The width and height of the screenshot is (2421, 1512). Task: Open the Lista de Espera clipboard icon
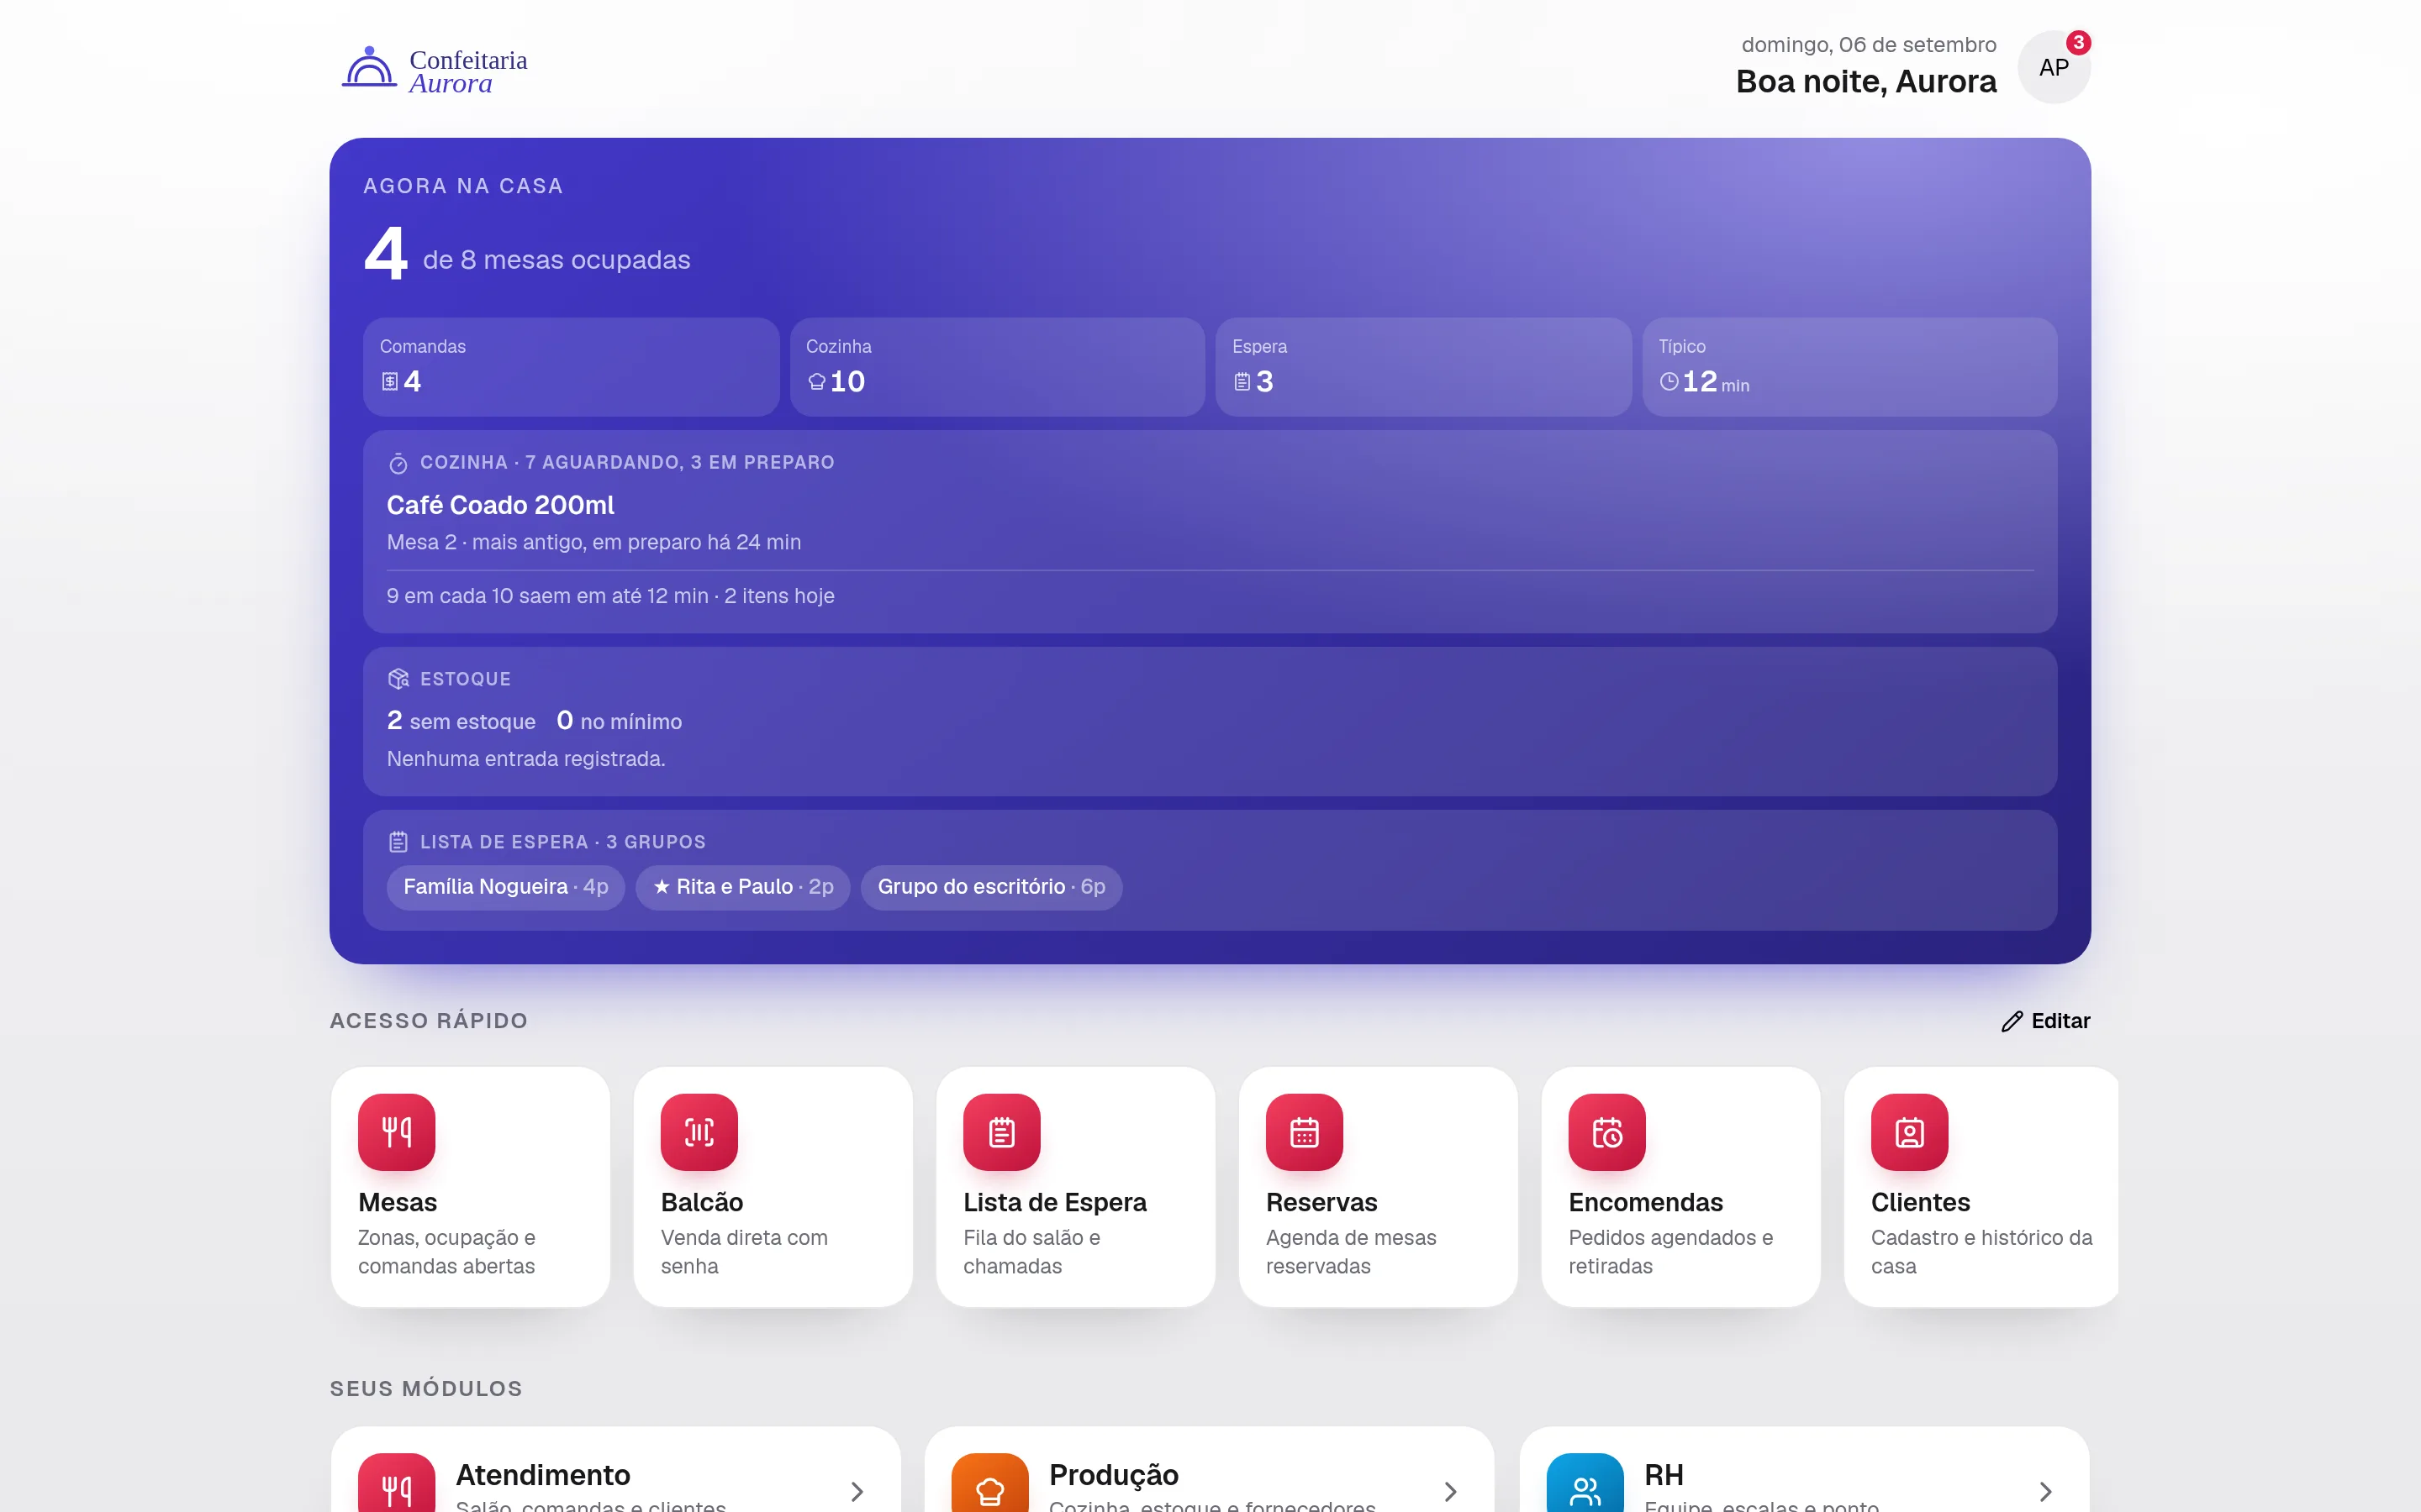coord(1001,1131)
